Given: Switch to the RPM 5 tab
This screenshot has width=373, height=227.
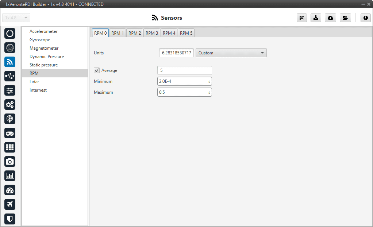Looking at the screenshot, I should click(186, 33).
